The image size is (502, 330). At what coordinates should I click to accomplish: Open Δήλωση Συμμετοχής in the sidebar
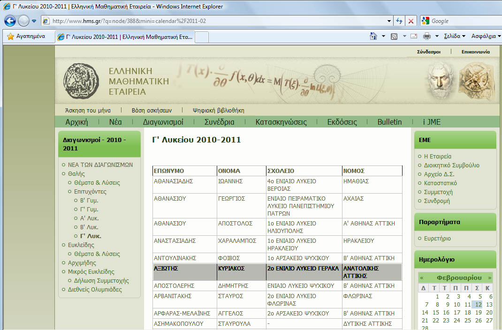(x=101, y=281)
